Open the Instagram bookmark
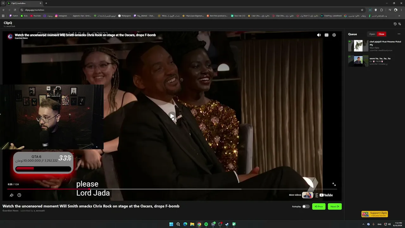Viewport: 405px width, 228px height. 61,16
